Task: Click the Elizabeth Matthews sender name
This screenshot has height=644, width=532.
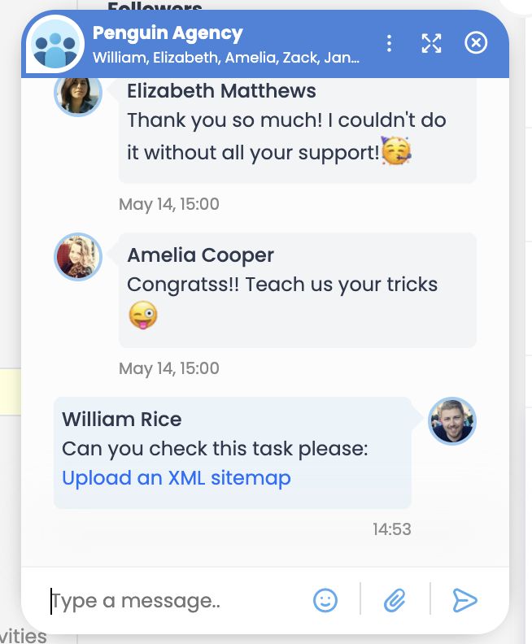Action: pyautogui.click(x=221, y=91)
